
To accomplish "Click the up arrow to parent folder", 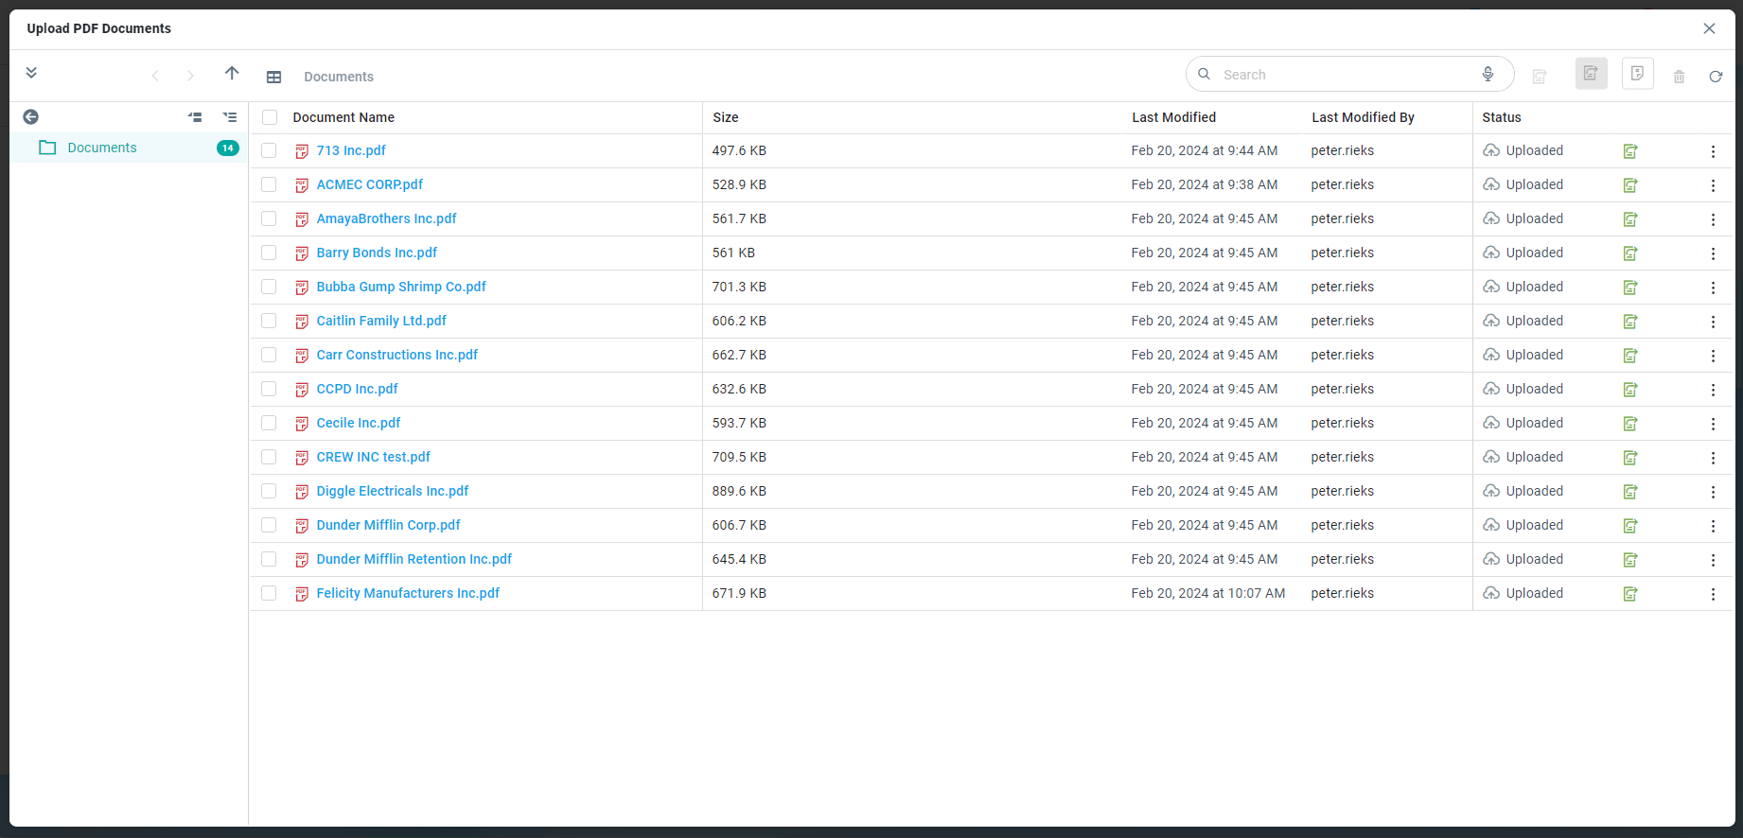I will 232,74.
